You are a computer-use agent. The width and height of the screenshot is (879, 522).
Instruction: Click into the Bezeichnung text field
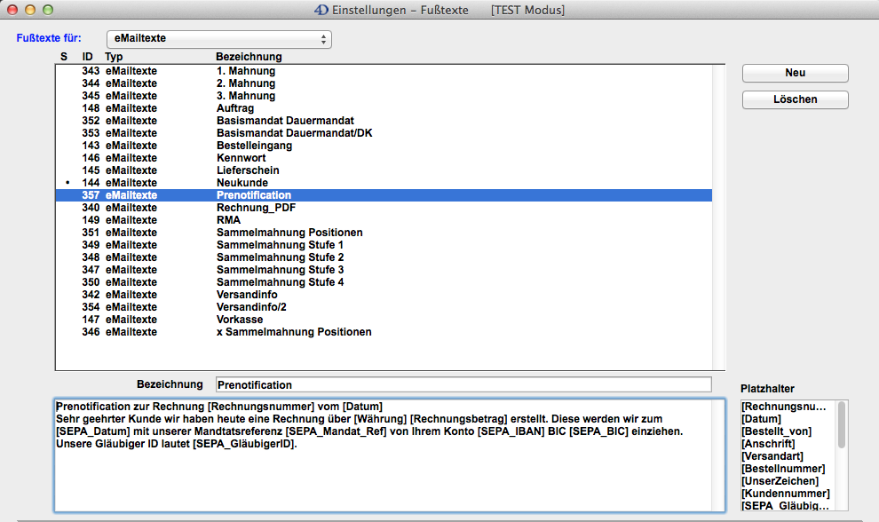pos(463,384)
